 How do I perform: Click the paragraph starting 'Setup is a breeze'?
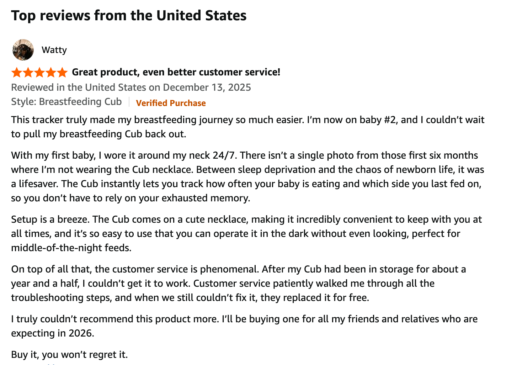(246, 233)
